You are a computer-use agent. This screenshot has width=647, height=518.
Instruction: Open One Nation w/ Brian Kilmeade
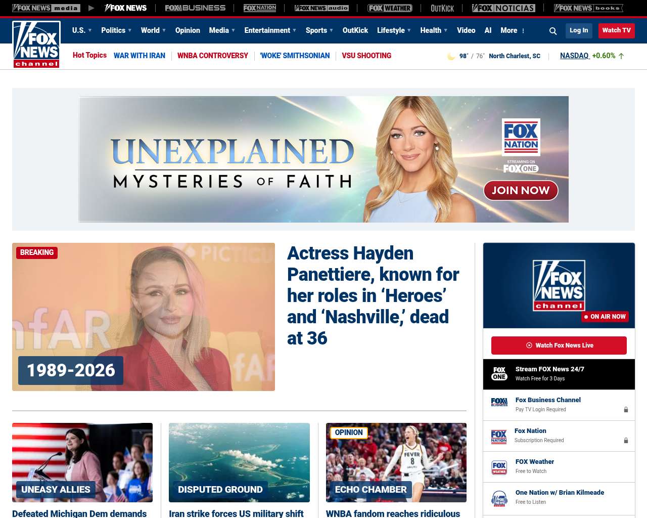[x=560, y=493]
